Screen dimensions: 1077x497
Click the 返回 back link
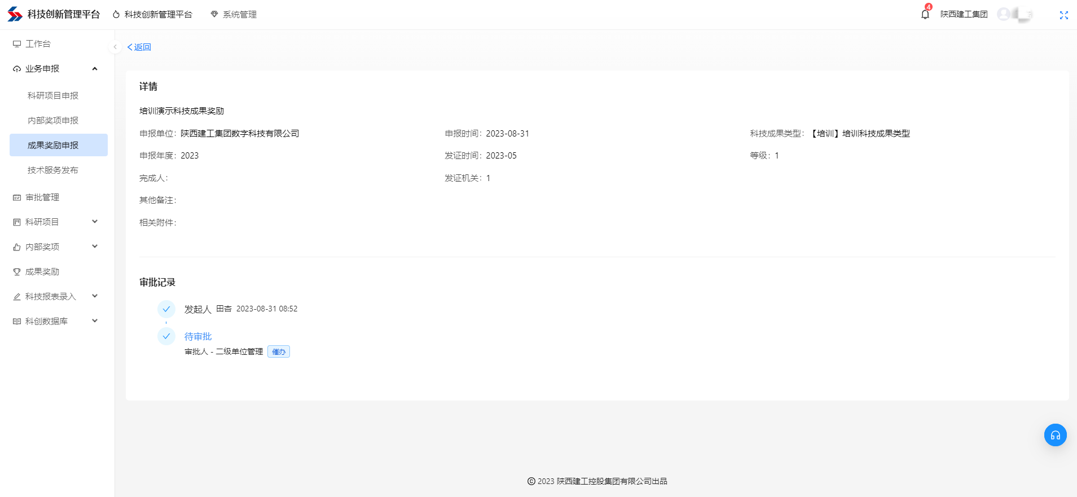[x=139, y=47]
